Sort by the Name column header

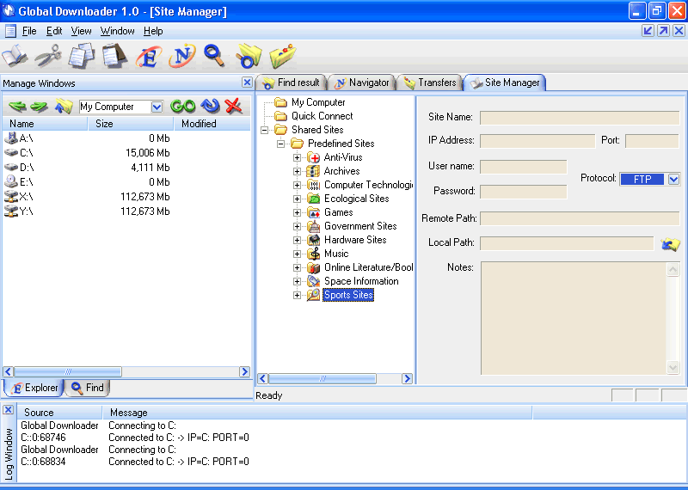coord(46,124)
